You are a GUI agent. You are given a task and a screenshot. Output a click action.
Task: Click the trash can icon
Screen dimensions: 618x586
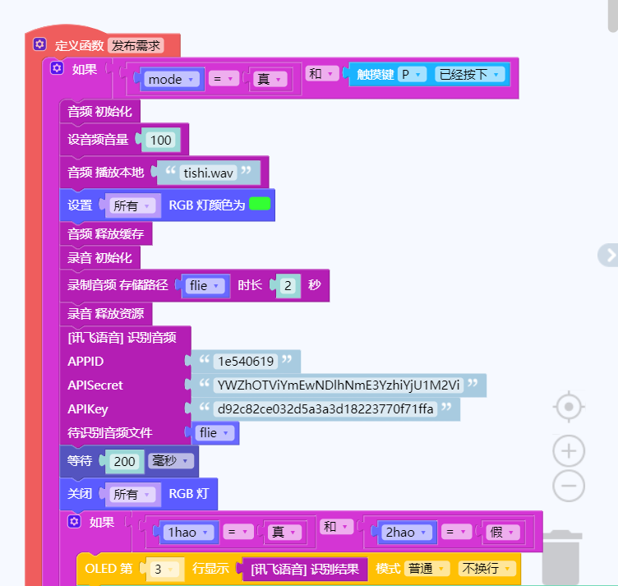click(561, 557)
